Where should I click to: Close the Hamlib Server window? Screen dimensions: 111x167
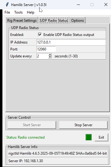click(x=106, y=5)
